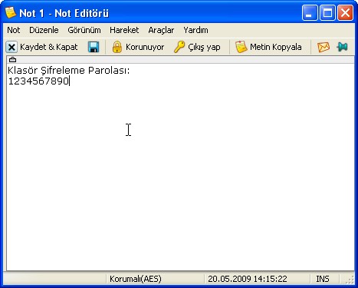Save note with floppy disk icon

pyautogui.click(x=94, y=47)
